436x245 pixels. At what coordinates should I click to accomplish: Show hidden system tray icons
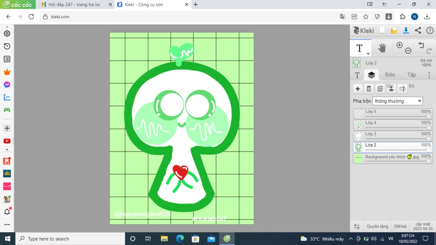point(351,239)
